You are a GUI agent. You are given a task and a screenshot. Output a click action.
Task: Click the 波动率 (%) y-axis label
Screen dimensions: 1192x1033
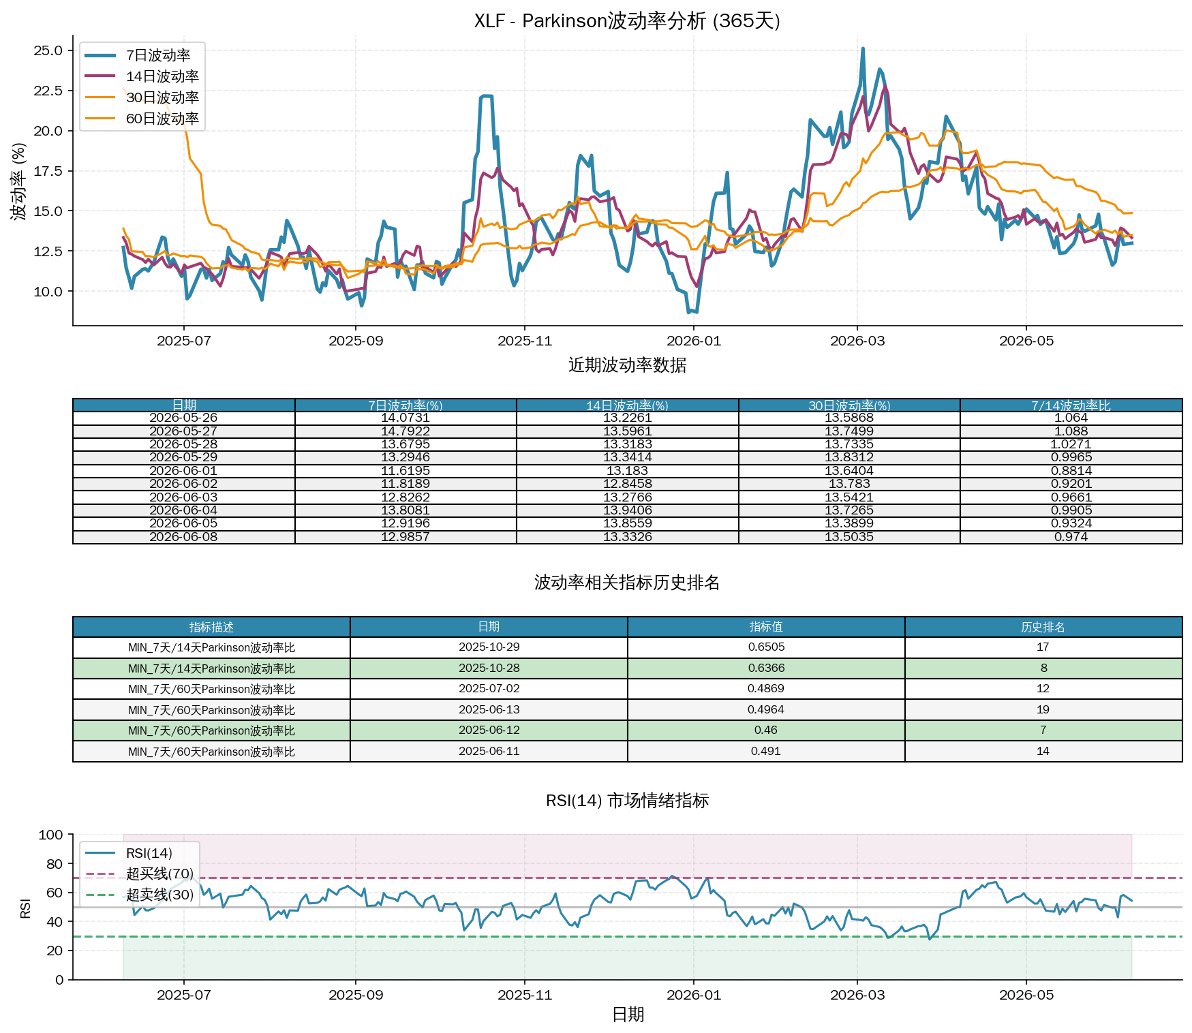click(18, 181)
